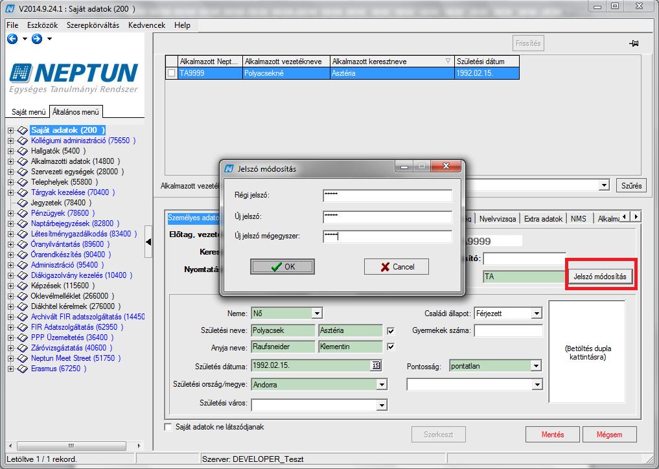Click the back navigation arrow icon
The width and height of the screenshot is (659, 469).
[x=12, y=39]
